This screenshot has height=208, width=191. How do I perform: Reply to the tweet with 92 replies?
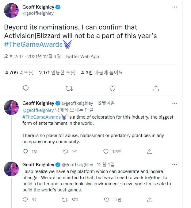26,200
